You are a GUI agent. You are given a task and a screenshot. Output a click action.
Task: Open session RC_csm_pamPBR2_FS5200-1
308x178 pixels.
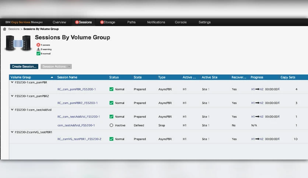click(x=77, y=103)
